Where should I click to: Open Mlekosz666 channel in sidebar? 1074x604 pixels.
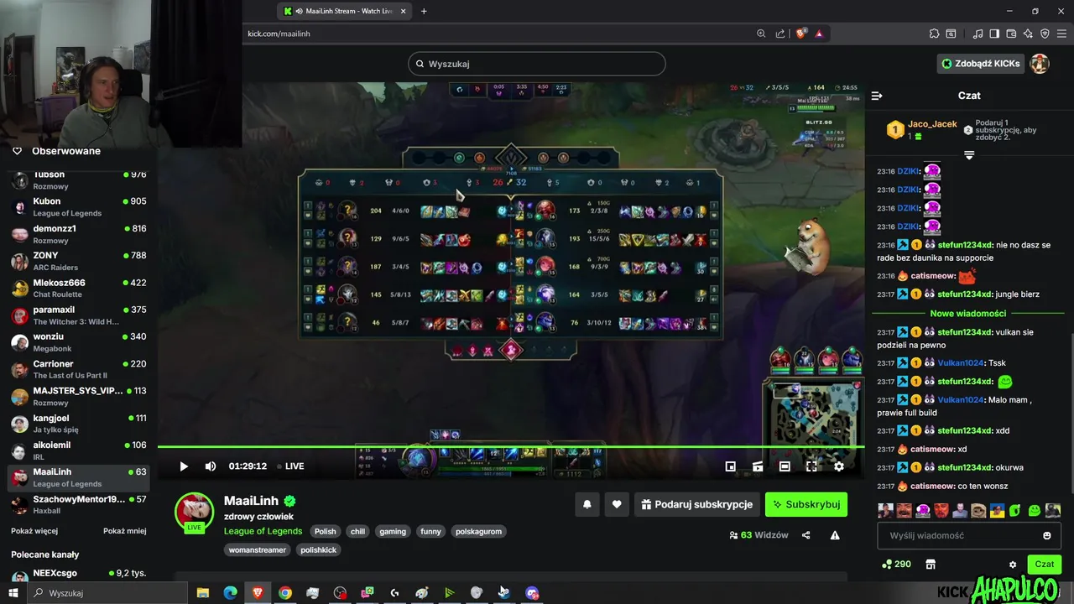click(x=79, y=288)
